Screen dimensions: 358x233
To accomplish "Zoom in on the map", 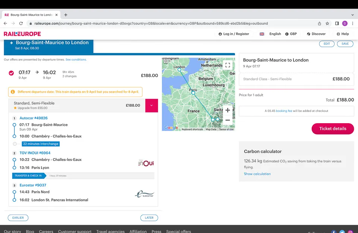I will [227, 110].
